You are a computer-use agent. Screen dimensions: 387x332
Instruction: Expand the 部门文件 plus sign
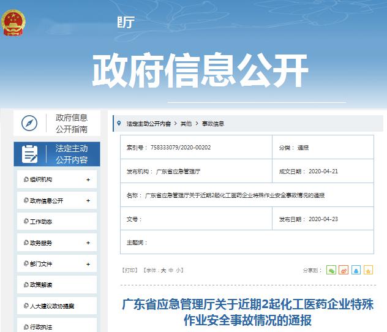tap(88, 264)
